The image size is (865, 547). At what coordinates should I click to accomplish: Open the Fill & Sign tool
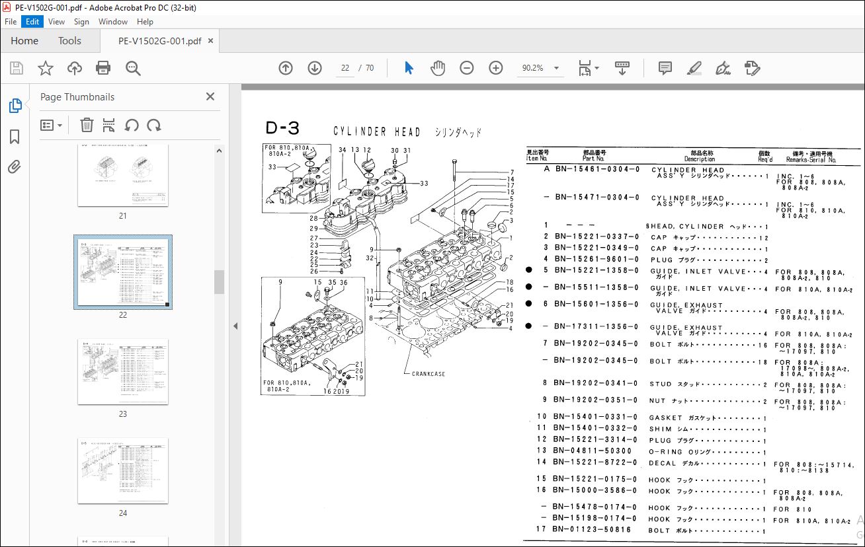pos(723,68)
